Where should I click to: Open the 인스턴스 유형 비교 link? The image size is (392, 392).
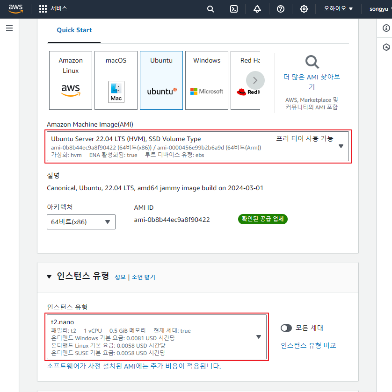click(x=308, y=345)
